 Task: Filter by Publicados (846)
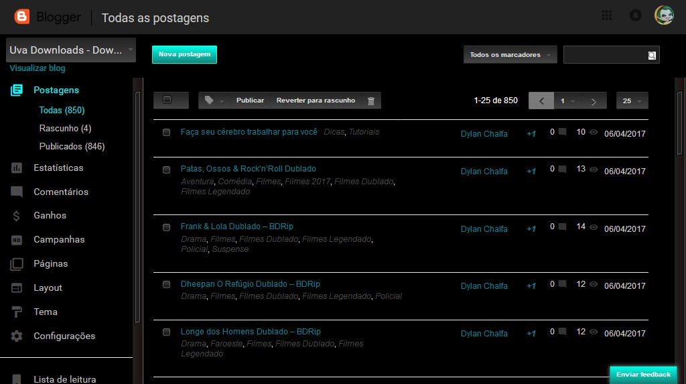click(72, 146)
